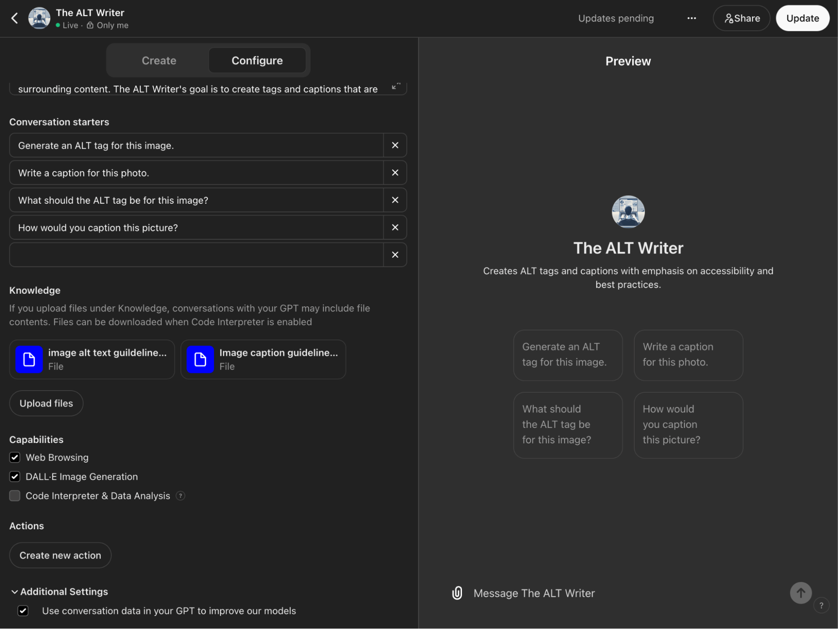Viewport: 838px width, 629px height.
Task: Collapse the instructions text box icon
Action: [x=395, y=86]
